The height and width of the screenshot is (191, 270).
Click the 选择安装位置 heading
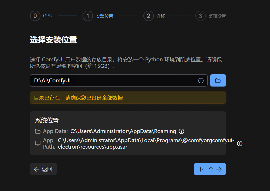click(x=53, y=40)
